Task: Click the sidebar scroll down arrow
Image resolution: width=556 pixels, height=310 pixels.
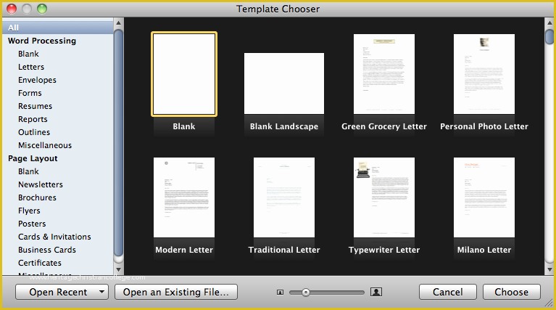Action: tap(118, 269)
